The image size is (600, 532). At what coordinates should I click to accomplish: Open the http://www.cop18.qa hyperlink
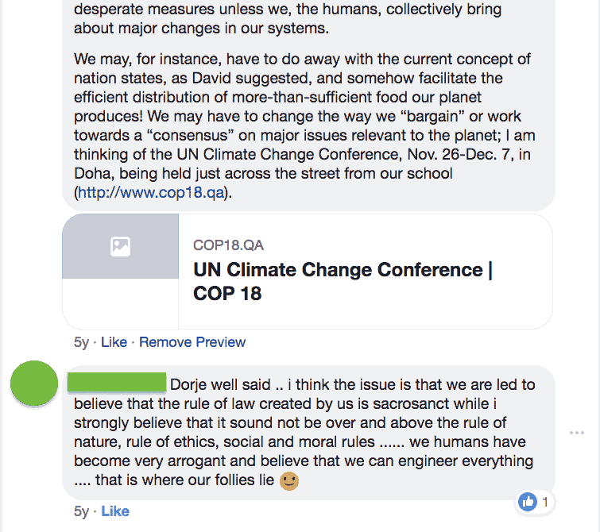click(151, 192)
